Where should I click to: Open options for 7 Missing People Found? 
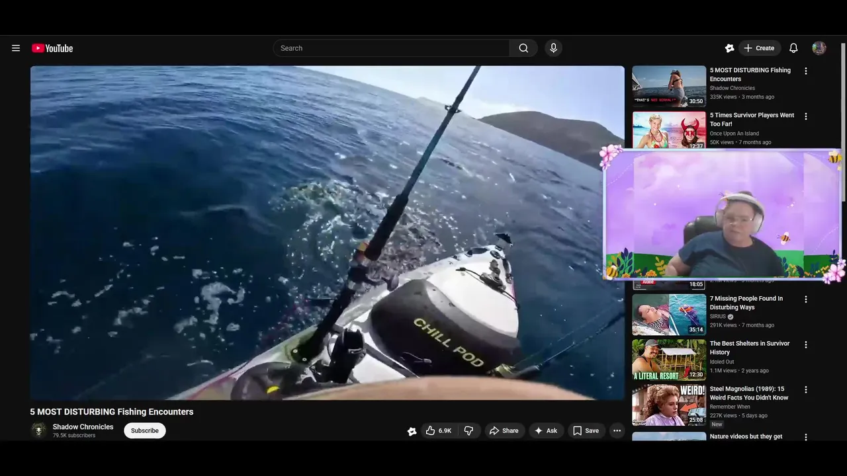[x=806, y=299]
